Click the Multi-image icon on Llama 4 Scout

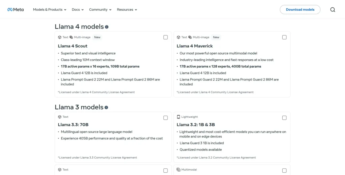point(71,37)
